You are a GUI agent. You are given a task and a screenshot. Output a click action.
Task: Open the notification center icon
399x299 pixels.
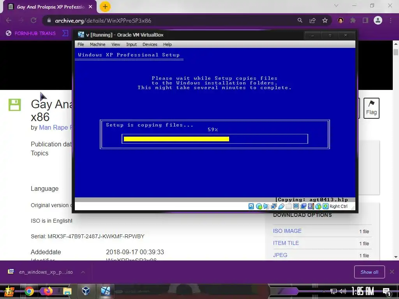(387, 292)
